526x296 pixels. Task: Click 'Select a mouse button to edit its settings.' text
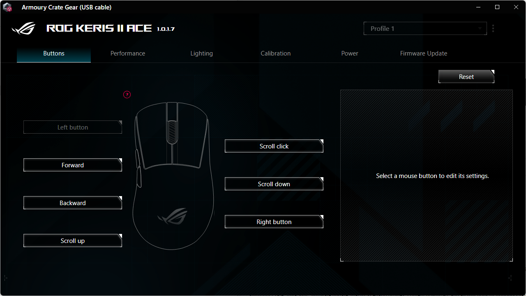pos(432,176)
